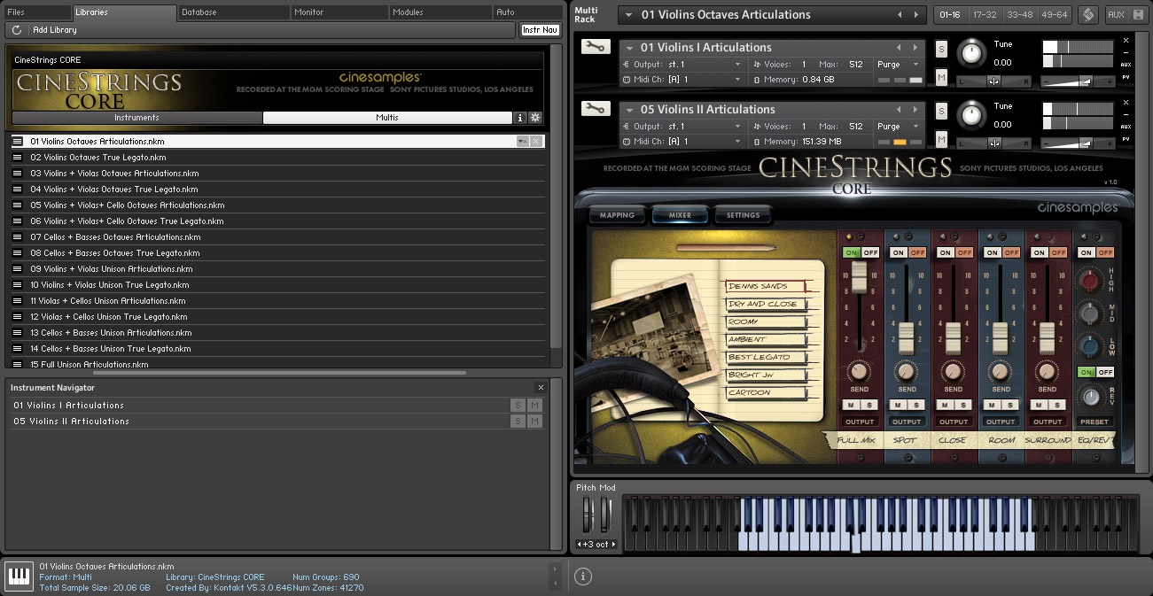Click the info icon in the bottom status bar
The height and width of the screenshot is (596, 1153).
point(582,577)
